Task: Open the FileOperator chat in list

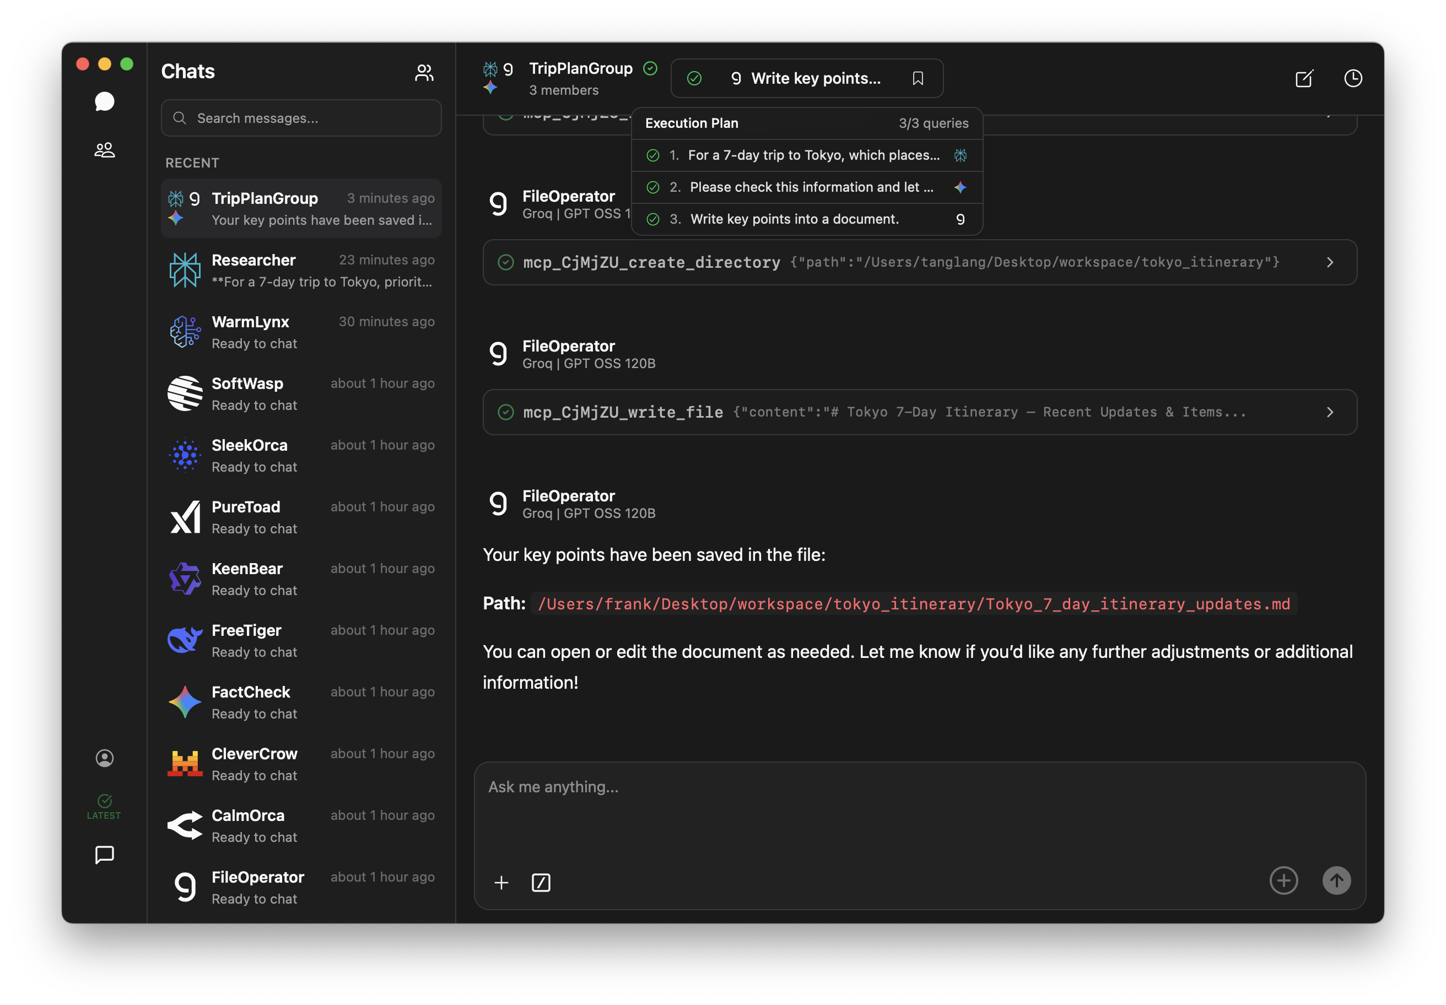Action: point(301,887)
